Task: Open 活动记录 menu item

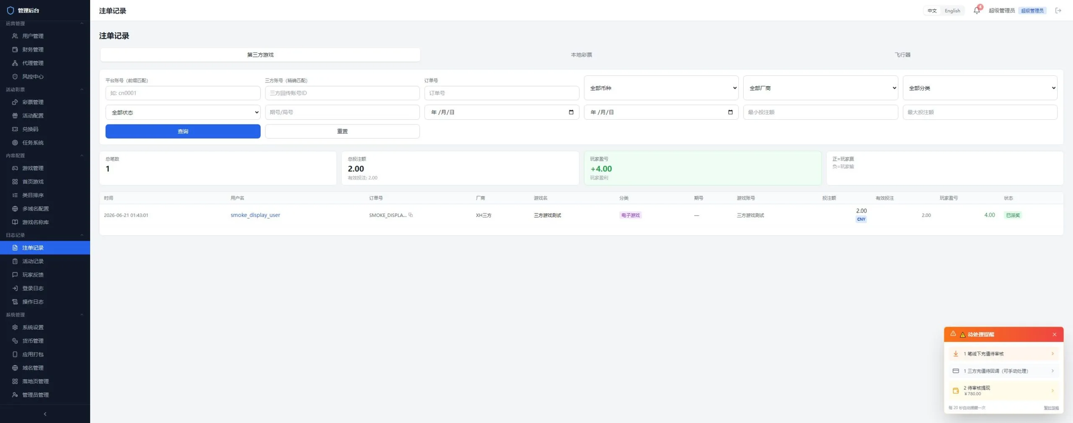Action: coord(45,261)
